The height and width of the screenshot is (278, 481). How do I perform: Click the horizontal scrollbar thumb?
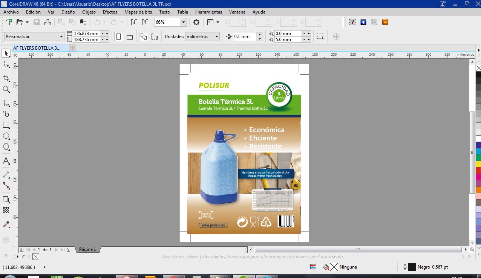(358, 249)
